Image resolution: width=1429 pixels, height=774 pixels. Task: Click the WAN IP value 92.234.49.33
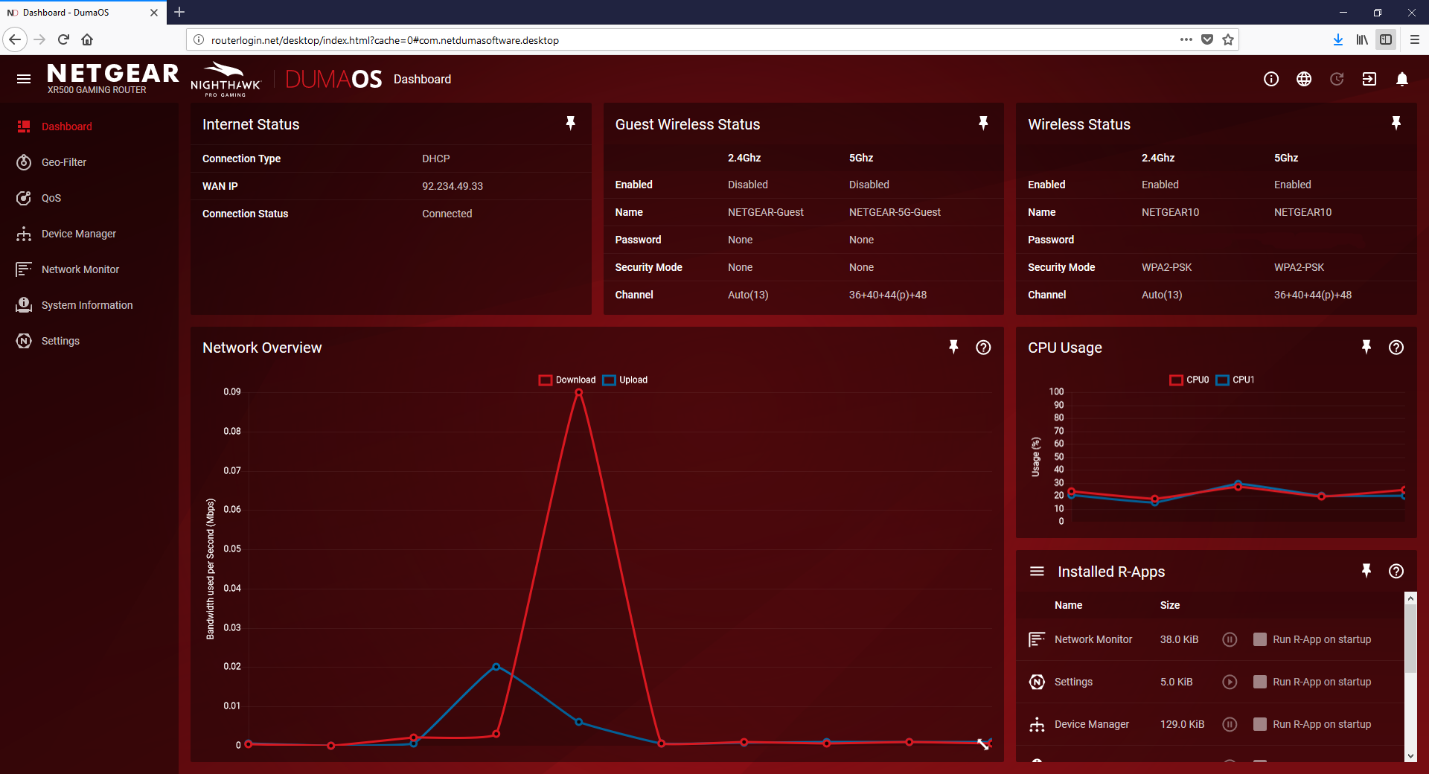453,186
